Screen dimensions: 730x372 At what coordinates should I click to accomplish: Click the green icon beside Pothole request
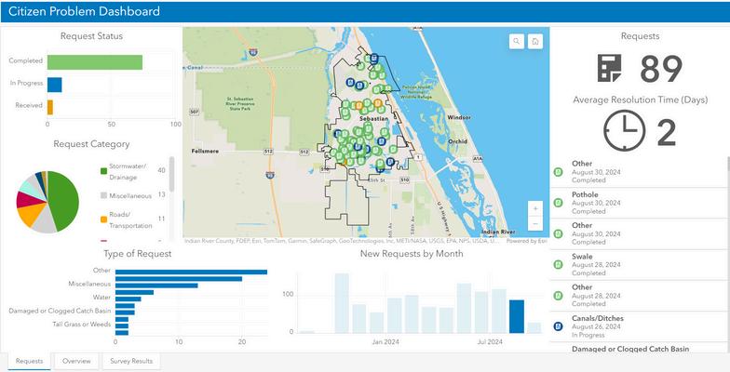[559, 203]
